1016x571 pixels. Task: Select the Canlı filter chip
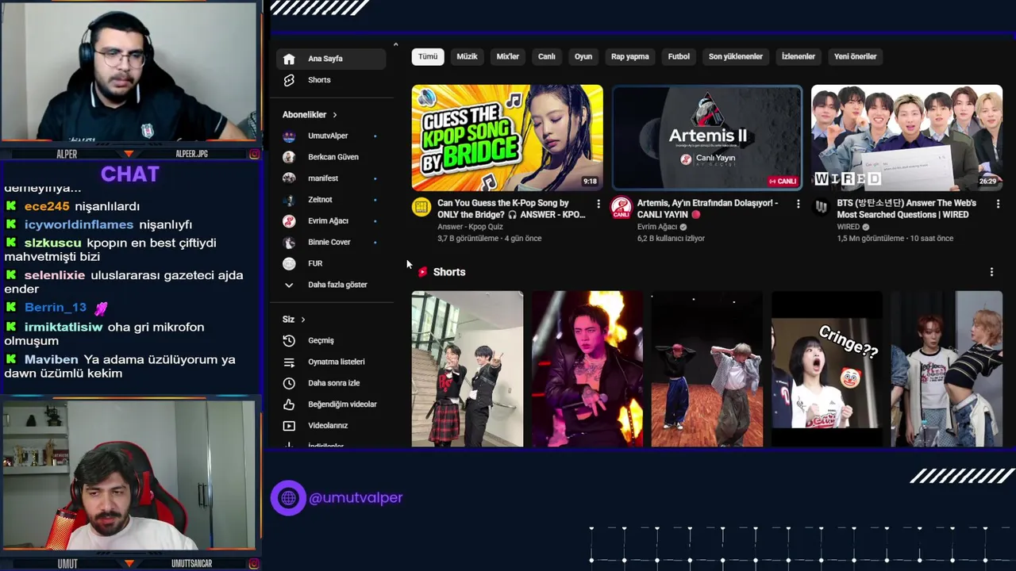[547, 57]
